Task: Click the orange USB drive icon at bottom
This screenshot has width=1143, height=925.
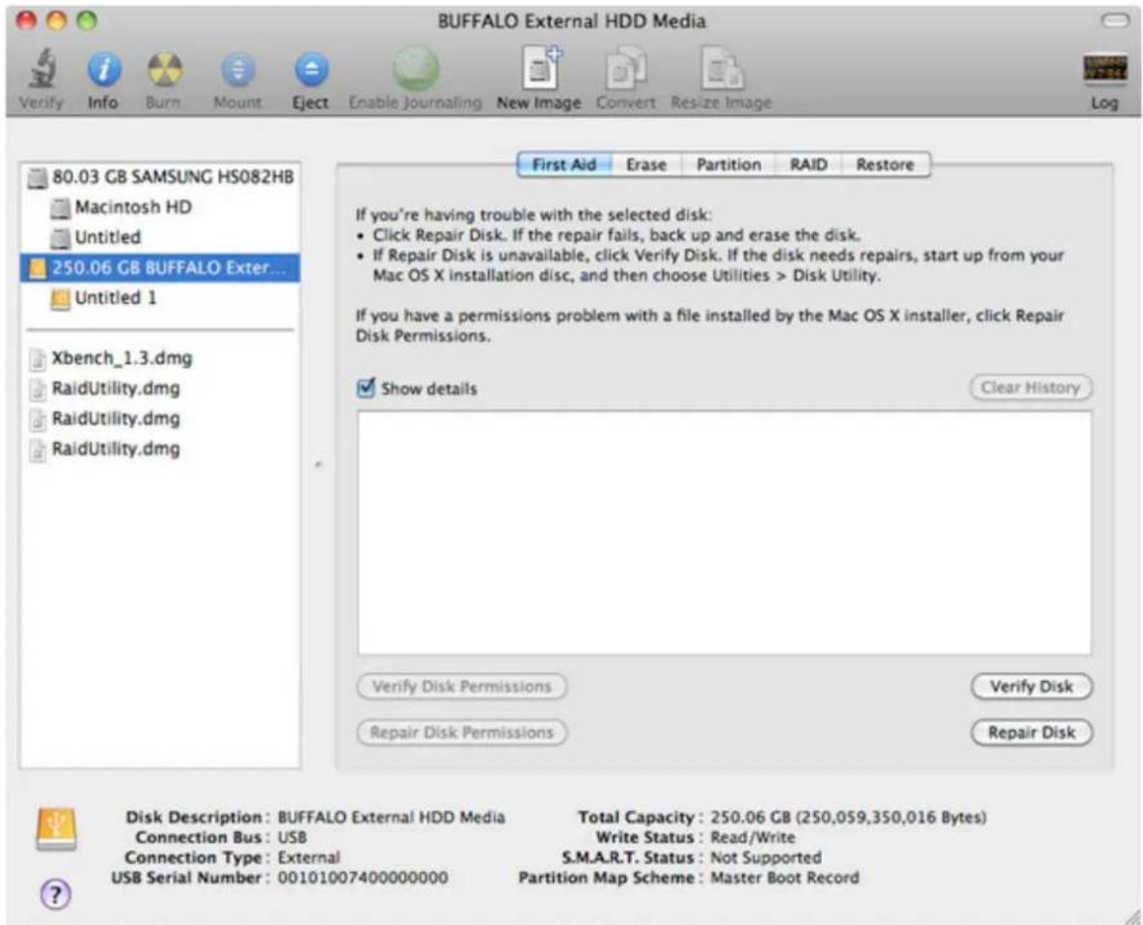Action: click(56, 830)
